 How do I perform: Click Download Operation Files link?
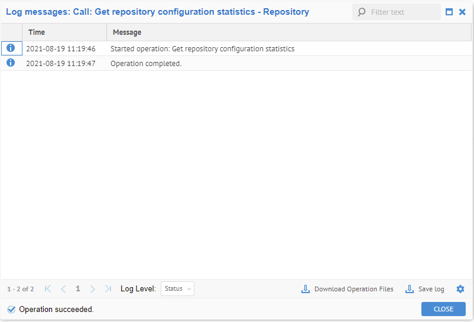353,289
